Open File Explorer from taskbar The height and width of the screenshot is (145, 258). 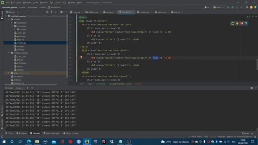(x=37, y=141)
